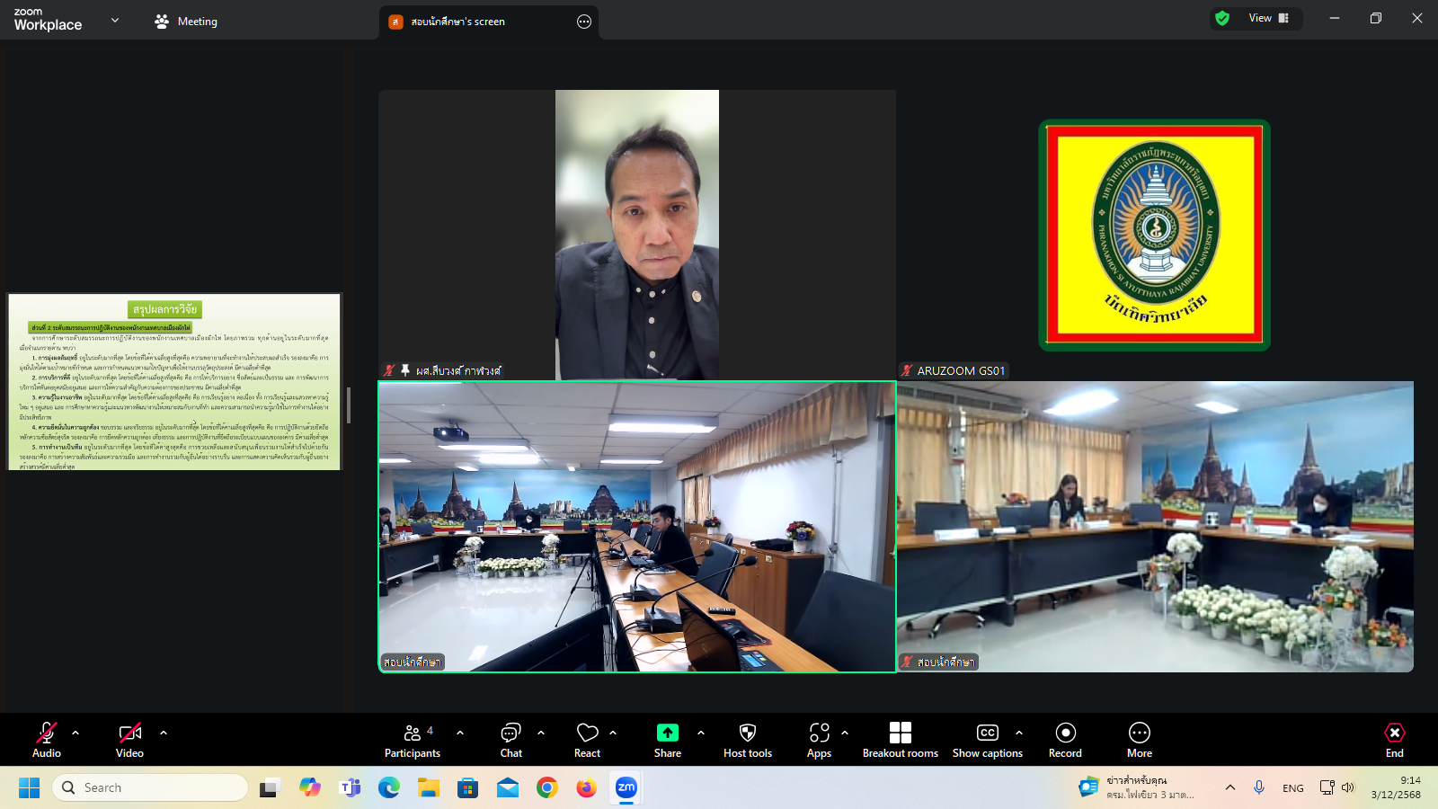Image resolution: width=1438 pixels, height=809 pixels.
Task: Start recording with Record button
Action: point(1065,740)
